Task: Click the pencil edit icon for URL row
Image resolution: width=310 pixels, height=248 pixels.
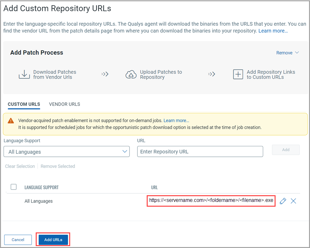Action: point(283,201)
